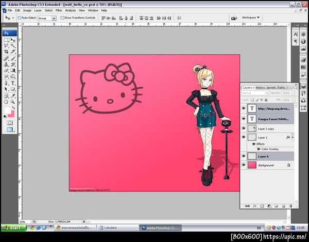Select the Dodge tool
Screen dimensions: 309x242
tap(13, 76)
